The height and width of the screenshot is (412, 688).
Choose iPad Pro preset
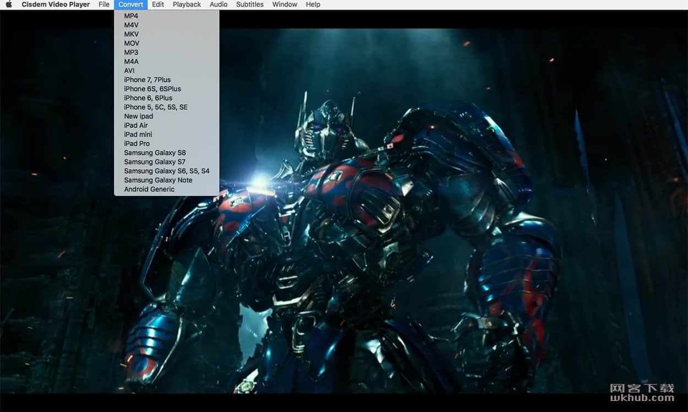pyautogui.click(x=166, y=143)
